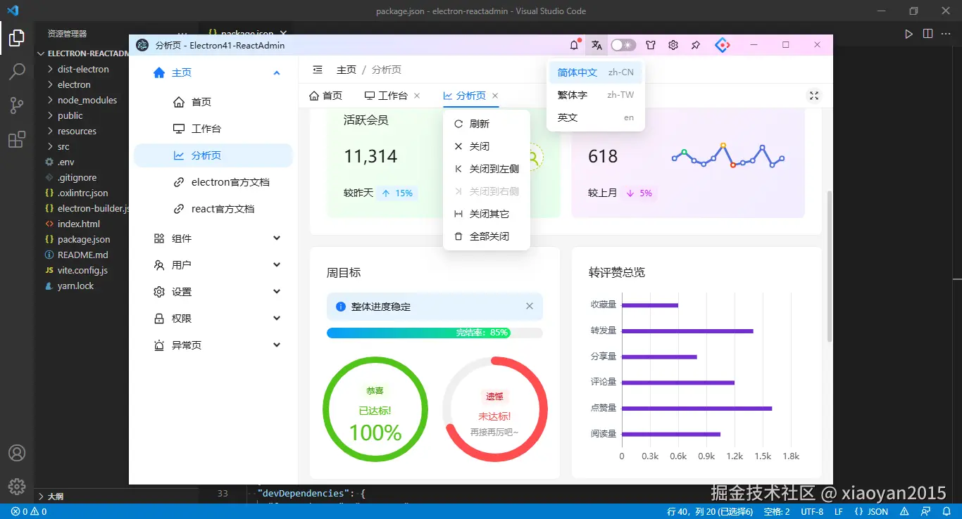Close the 分析页 tab
Screen dimensions: 962x519
coord(495,96)
